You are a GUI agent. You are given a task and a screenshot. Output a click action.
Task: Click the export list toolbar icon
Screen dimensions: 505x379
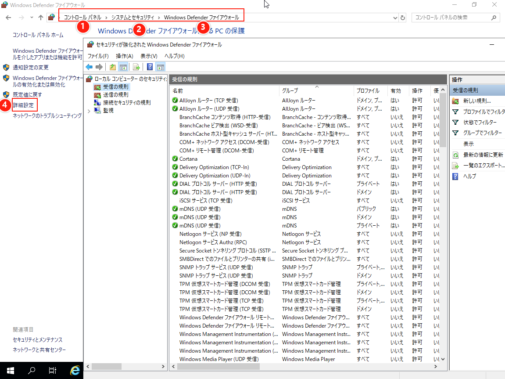[x=136, y=67]
